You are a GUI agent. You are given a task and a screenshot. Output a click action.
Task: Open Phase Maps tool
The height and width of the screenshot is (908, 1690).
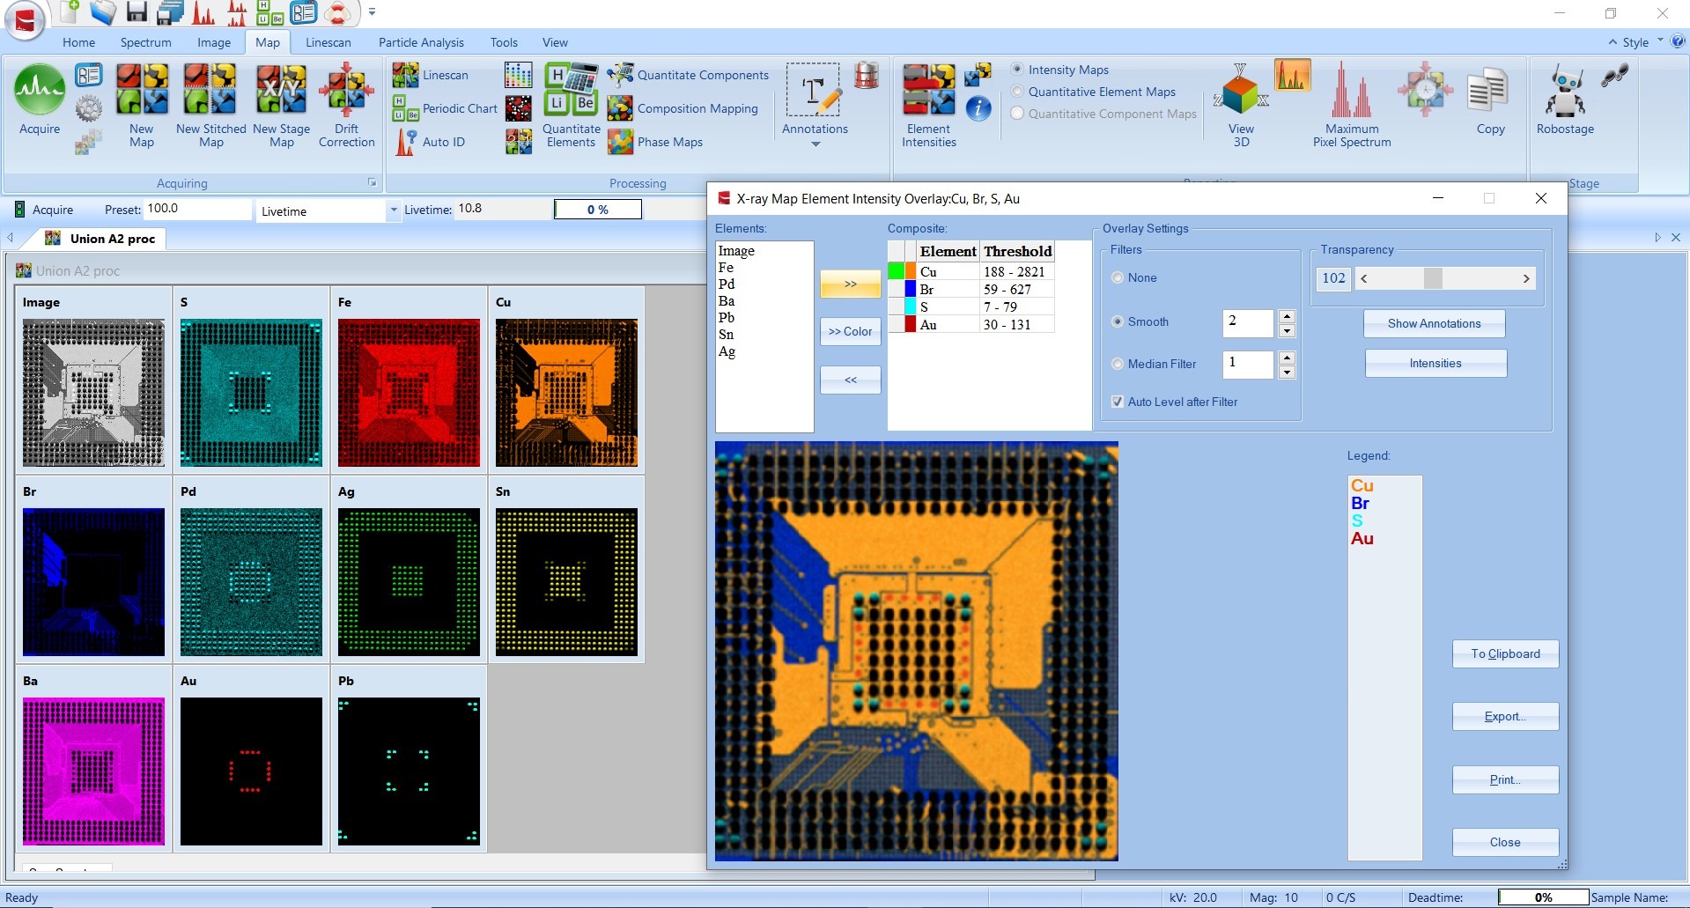[x=656, y=142]
